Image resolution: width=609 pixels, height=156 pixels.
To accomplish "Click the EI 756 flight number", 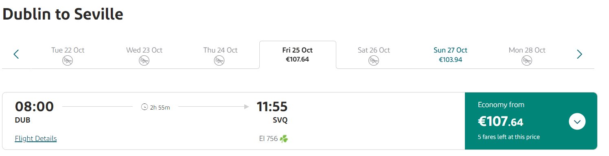I will click(x=268, y=139).
